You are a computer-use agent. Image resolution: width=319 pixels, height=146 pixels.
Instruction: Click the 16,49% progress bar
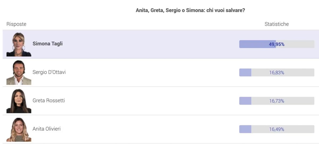click(277, 129)
